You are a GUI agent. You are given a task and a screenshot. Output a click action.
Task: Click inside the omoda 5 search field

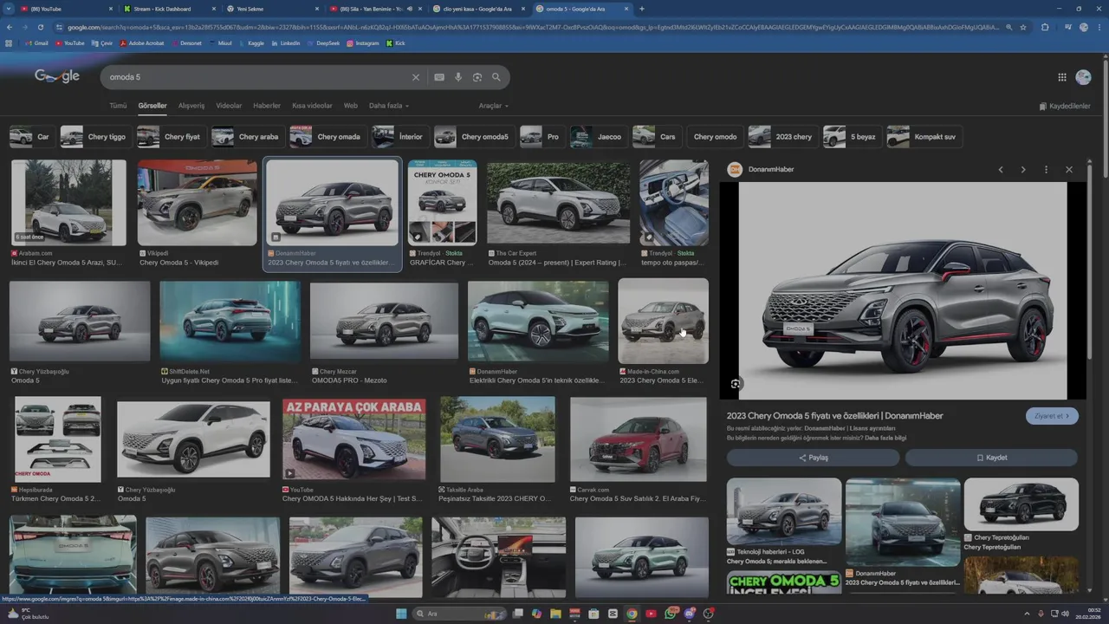click(256, 77)
